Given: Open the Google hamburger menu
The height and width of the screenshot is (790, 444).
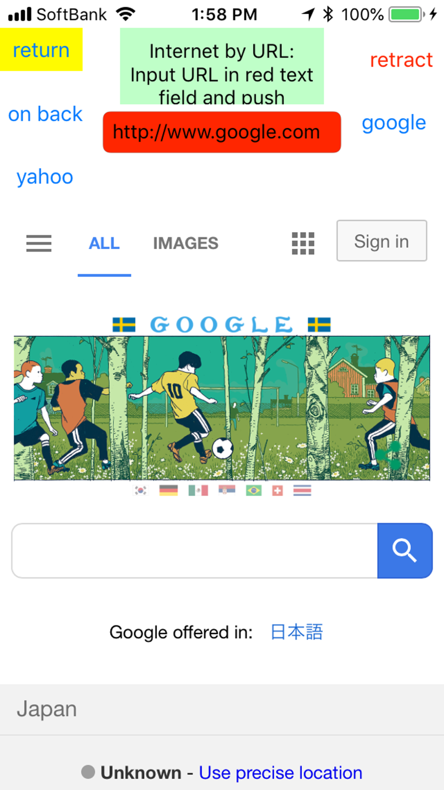Looking at the screenshot, I should point(39,243).
